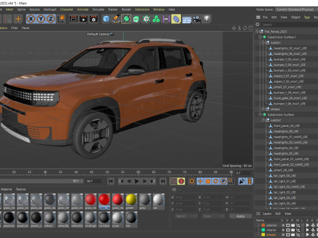The width and height of the screenshot is (318, 238).
Task: Open the viewport Filter menu
Action: coord(15,28)
